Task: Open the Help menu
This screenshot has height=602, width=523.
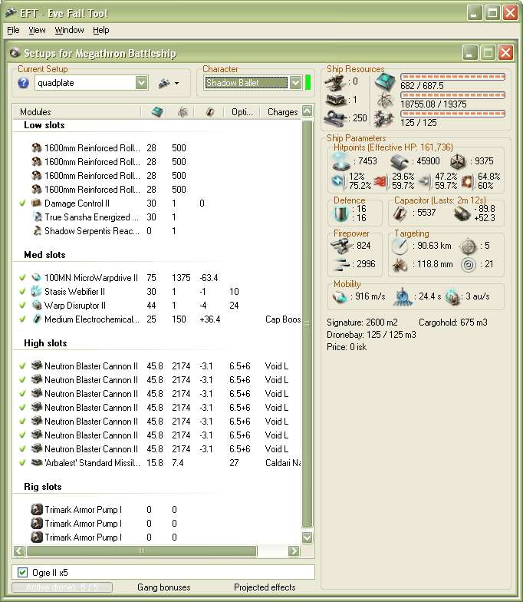Action: [x=101, y=30]
